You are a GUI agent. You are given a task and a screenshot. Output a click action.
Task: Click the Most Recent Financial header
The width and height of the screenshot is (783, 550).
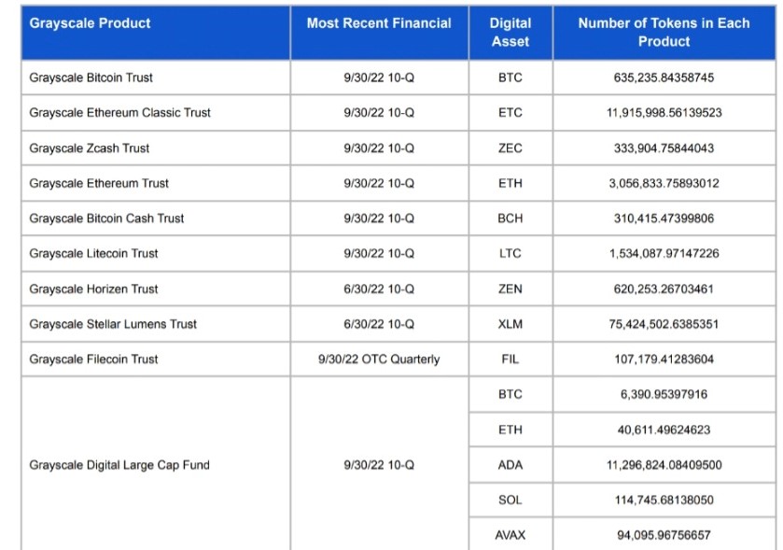click(x=379, y=23)
